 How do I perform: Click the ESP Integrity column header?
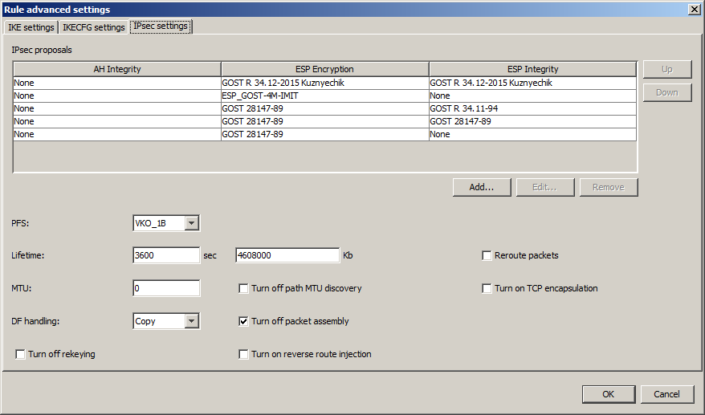pyautogui.click(x=533, y=69)
